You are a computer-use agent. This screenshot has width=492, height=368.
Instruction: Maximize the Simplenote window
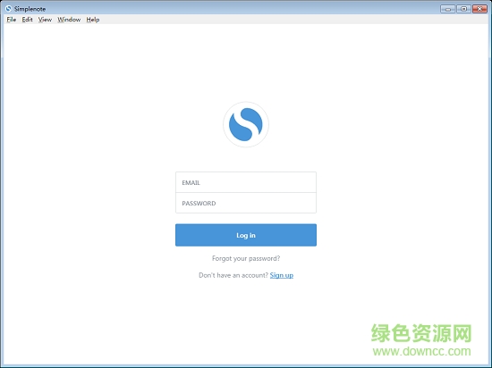[463, 9]
